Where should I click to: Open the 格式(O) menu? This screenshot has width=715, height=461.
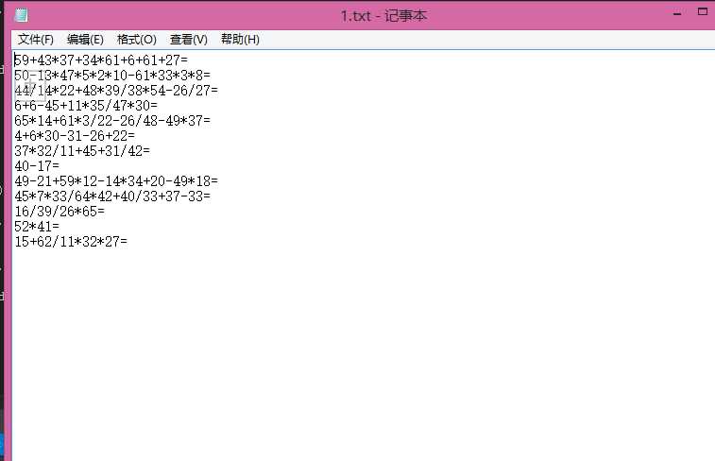point(136,40)
